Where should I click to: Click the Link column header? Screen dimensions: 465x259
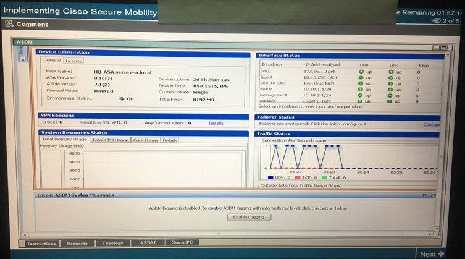[x=393, y=65]
